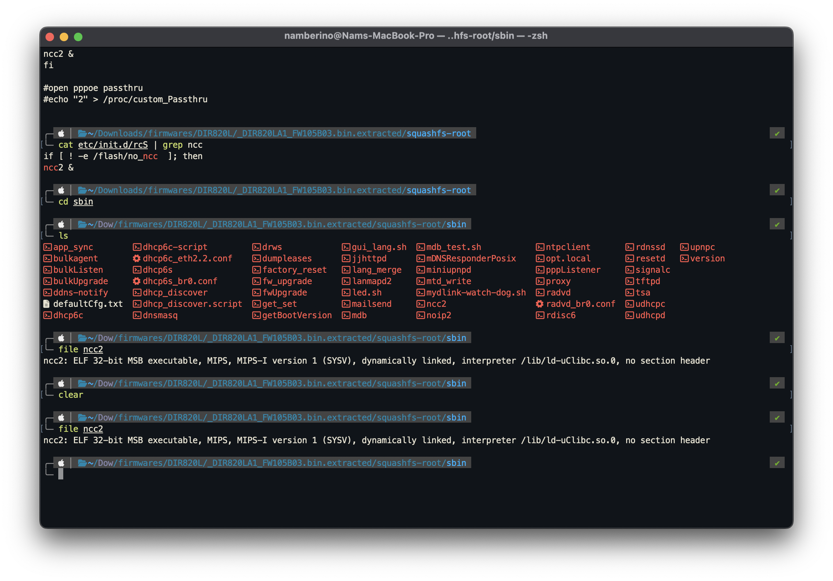Click the file name bulkagent

[x=75, y=259]
